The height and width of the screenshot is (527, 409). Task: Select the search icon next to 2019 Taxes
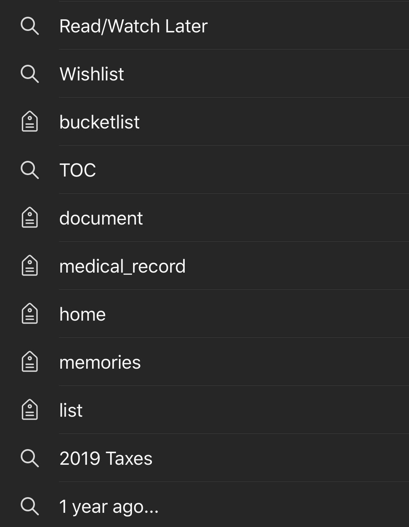(29, 458)
